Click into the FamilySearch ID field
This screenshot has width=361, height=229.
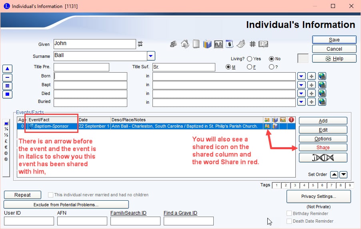135,221
